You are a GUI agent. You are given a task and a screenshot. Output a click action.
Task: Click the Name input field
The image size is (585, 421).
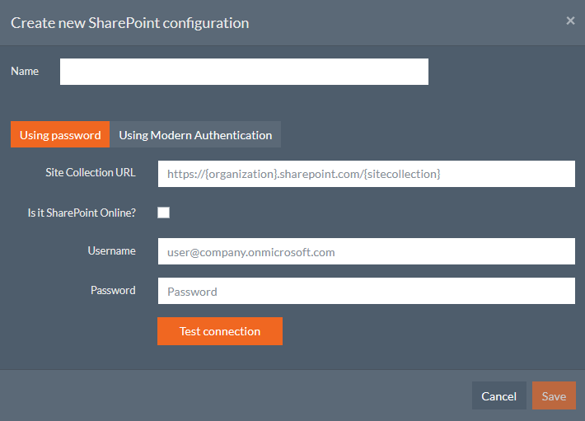coord(244,72)
